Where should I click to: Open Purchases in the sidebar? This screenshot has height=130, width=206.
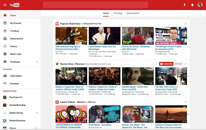[x=15, y=62]
